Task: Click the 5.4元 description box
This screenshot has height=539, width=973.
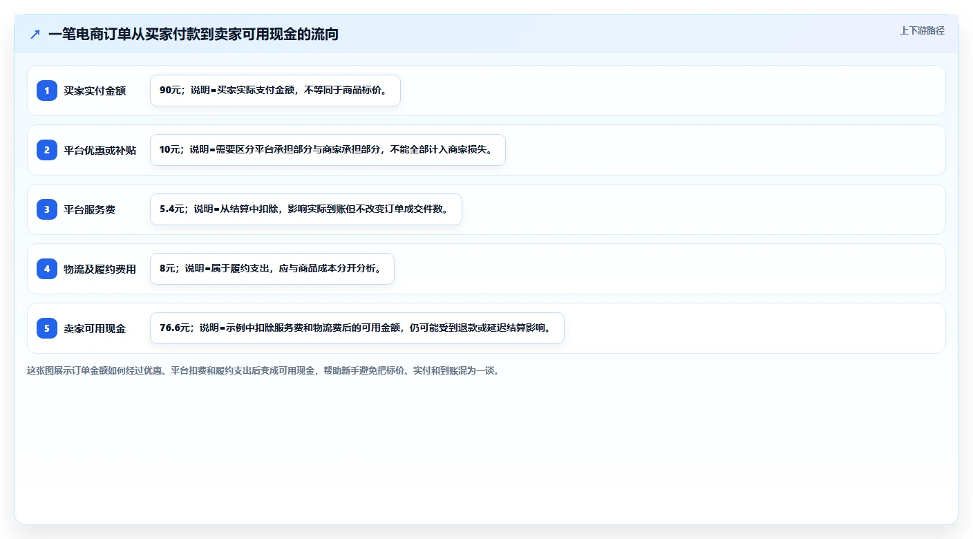Action: (305, 209)
